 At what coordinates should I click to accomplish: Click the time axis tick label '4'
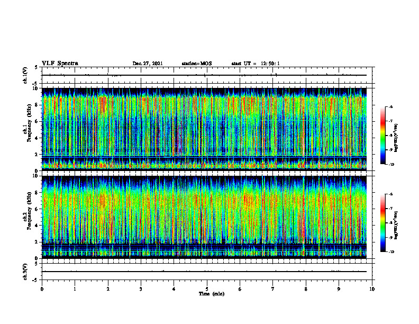174,289
